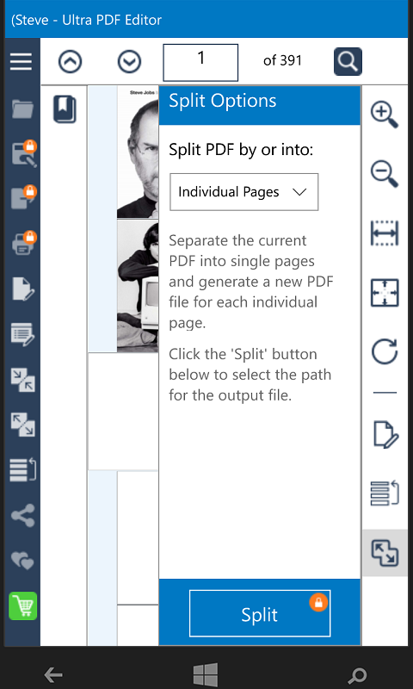Open a file with folder icon

click(x=23, y=109)
